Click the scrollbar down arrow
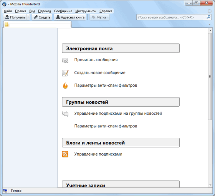This screenshot has width=215, height=196. pyautogui.click(x=210, y=185)
